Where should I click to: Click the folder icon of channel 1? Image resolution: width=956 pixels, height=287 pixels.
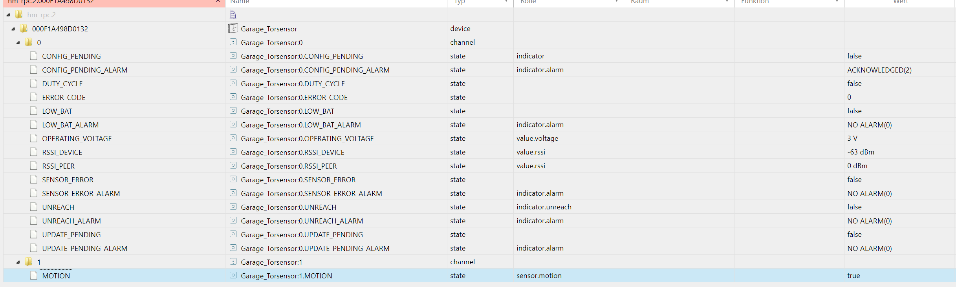(29, 262)
